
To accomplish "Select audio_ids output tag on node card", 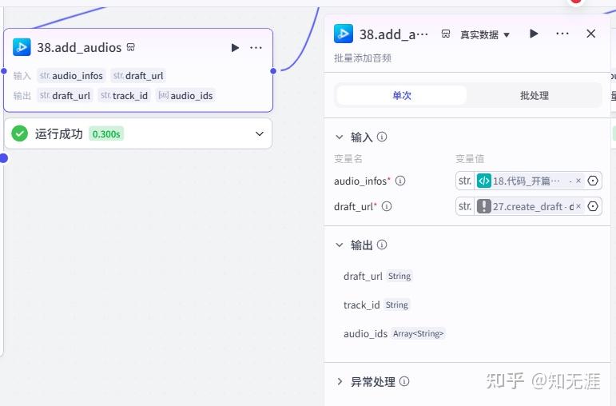I will click(185, 96).
